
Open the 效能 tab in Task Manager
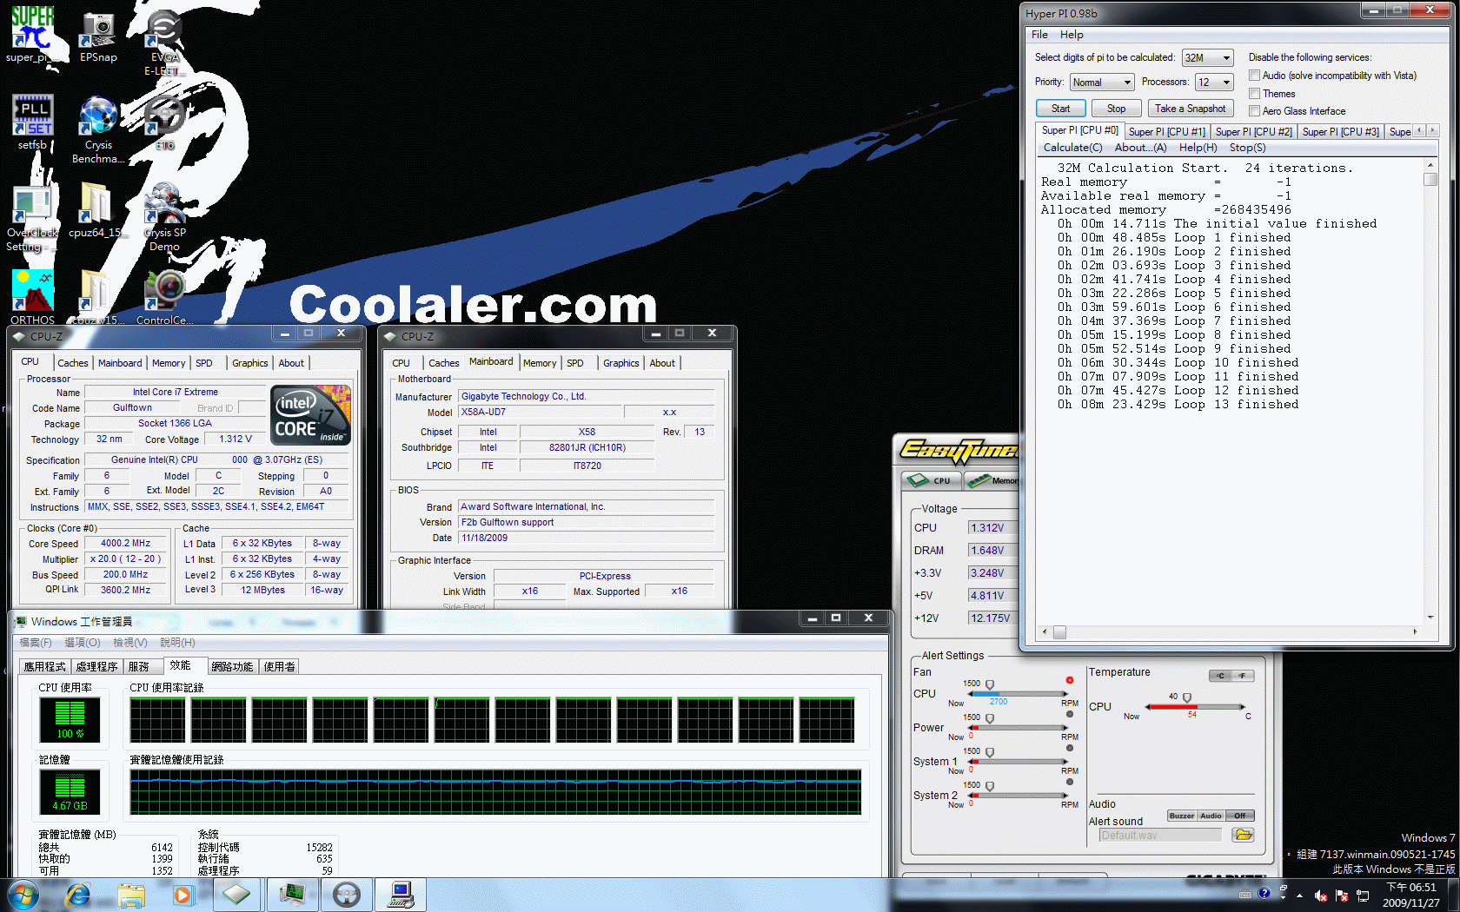click(x=180, y=665)
